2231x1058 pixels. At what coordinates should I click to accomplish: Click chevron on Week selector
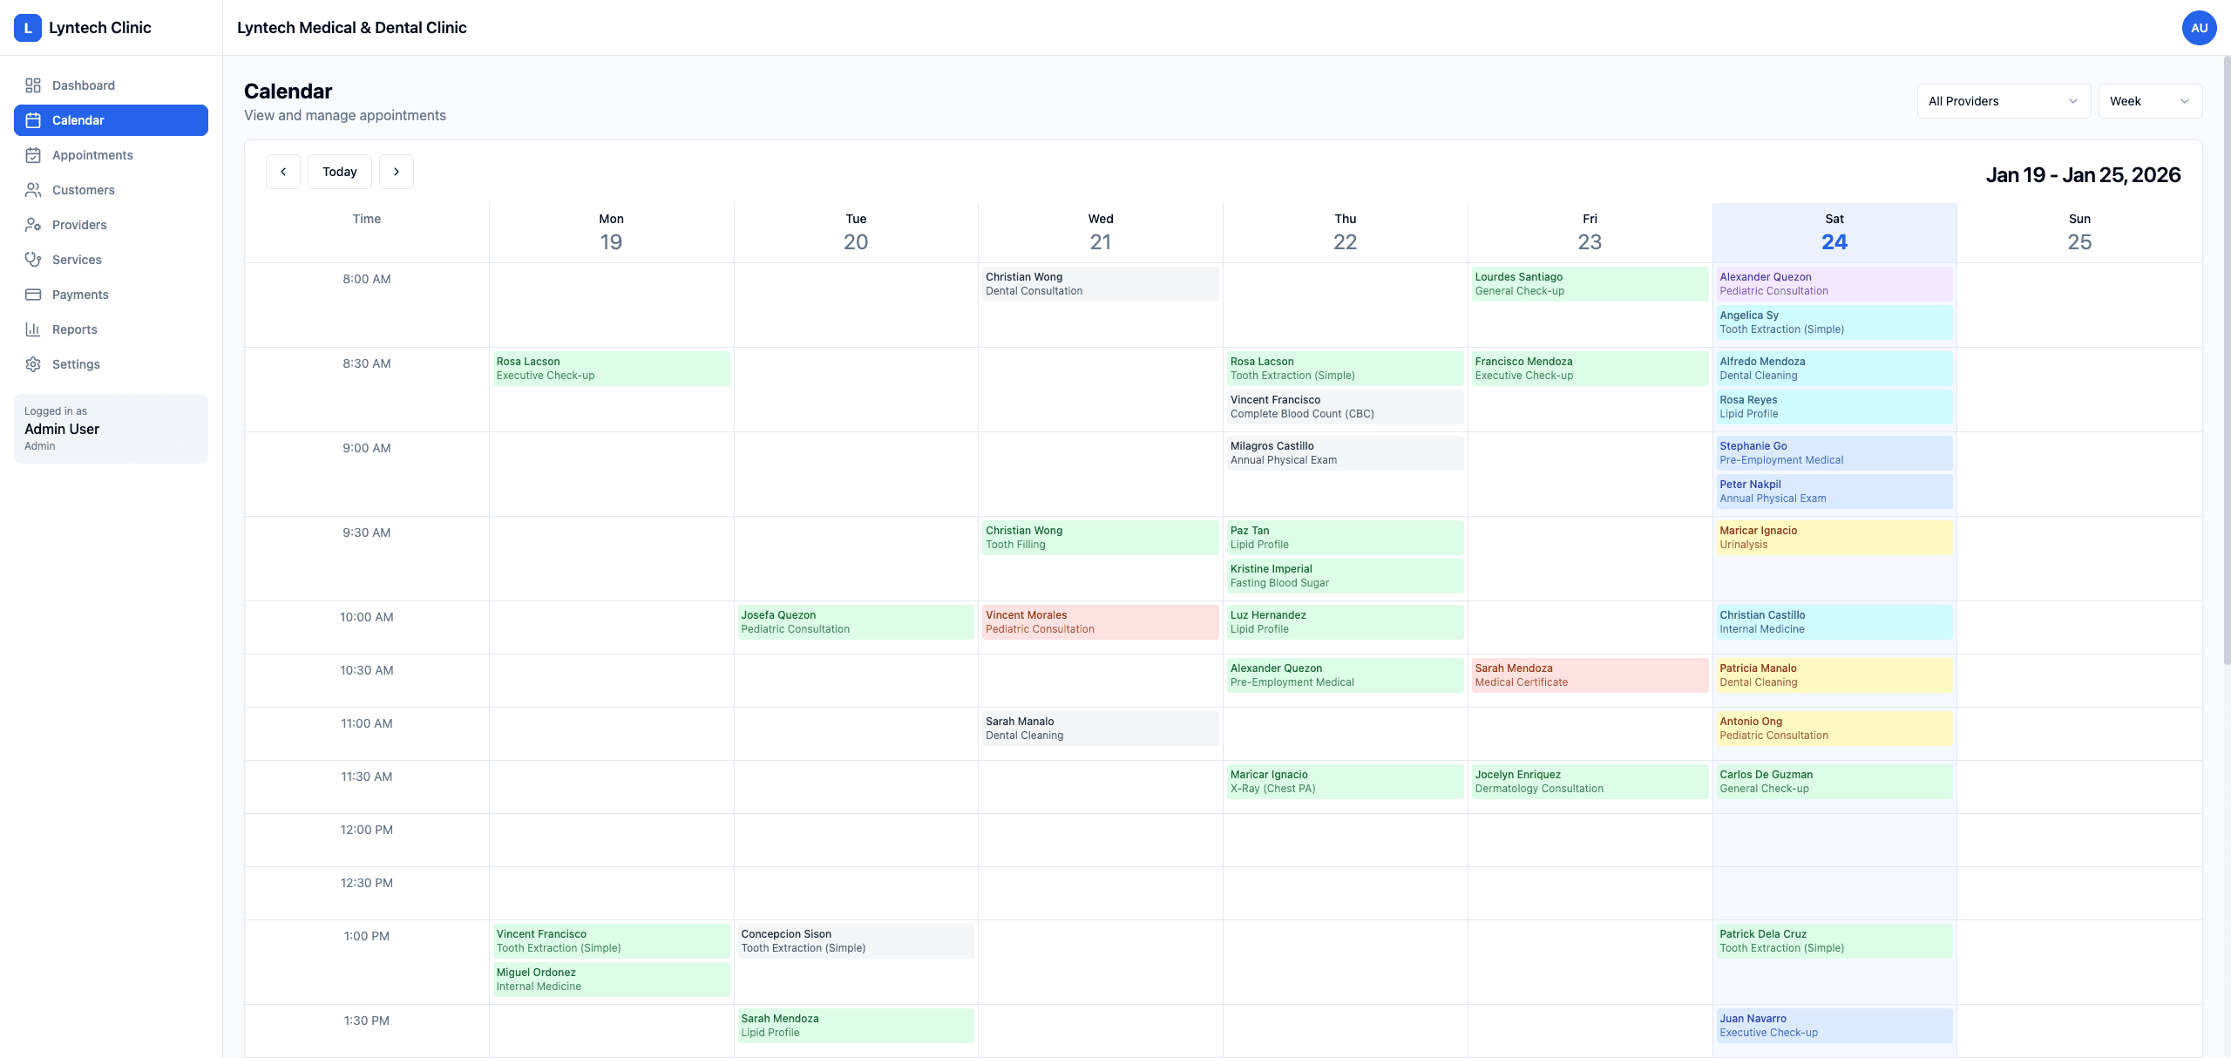click(x=2185, y=101)
